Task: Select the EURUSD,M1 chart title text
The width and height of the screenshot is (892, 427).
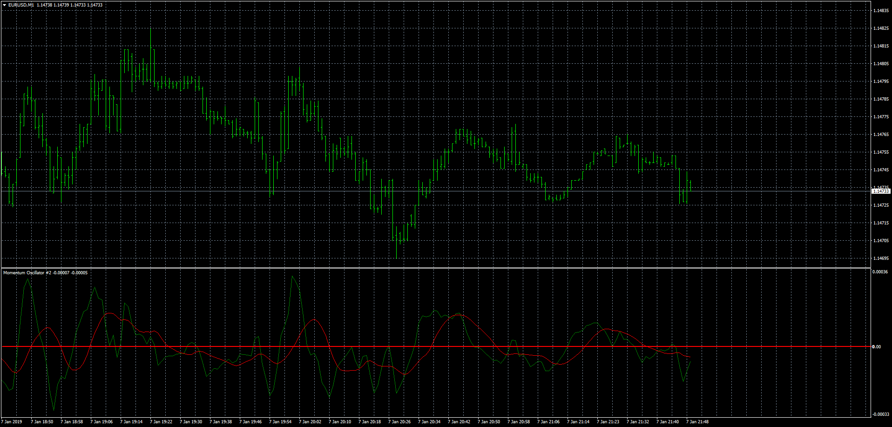Action: (x=21, y=5)
